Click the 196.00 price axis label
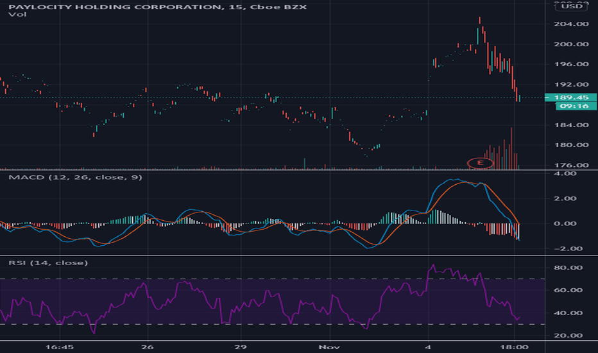The width and height of the screenshot is (598, 353). 571,64
